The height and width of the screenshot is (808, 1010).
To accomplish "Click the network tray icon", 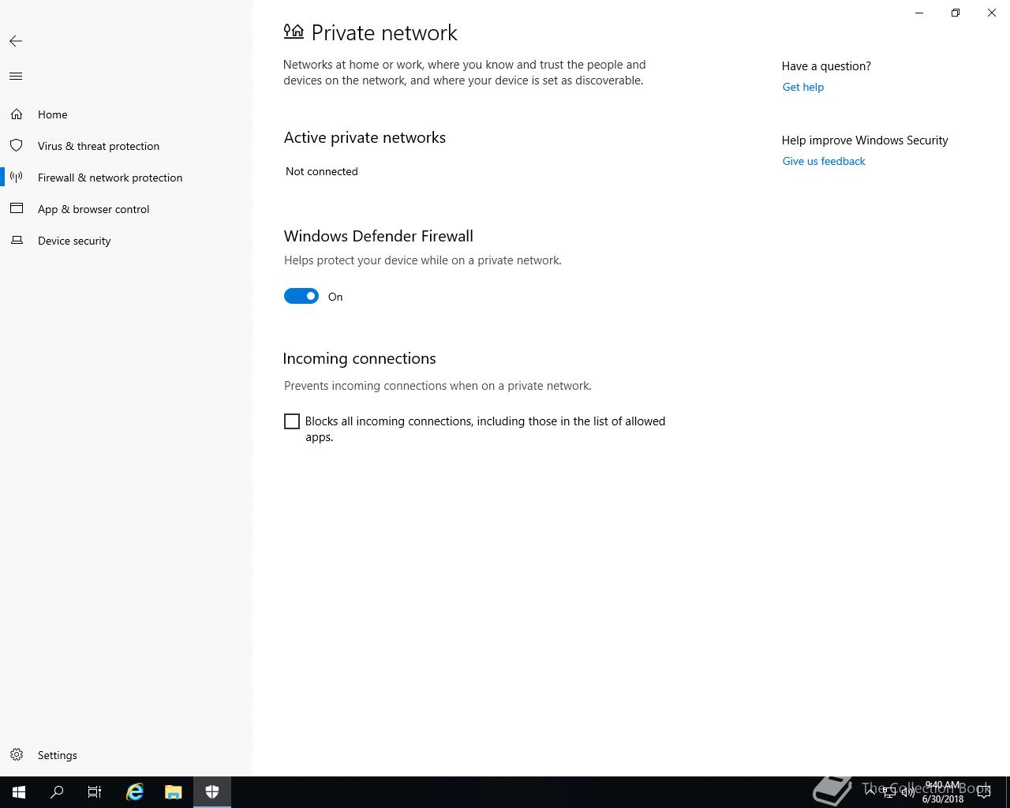I will click(x=889, y=792).
